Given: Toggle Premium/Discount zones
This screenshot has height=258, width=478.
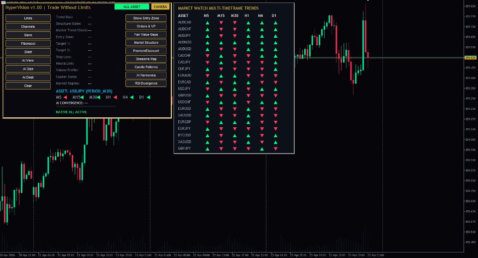Looking at the screenshot, I should pos(146,51).
